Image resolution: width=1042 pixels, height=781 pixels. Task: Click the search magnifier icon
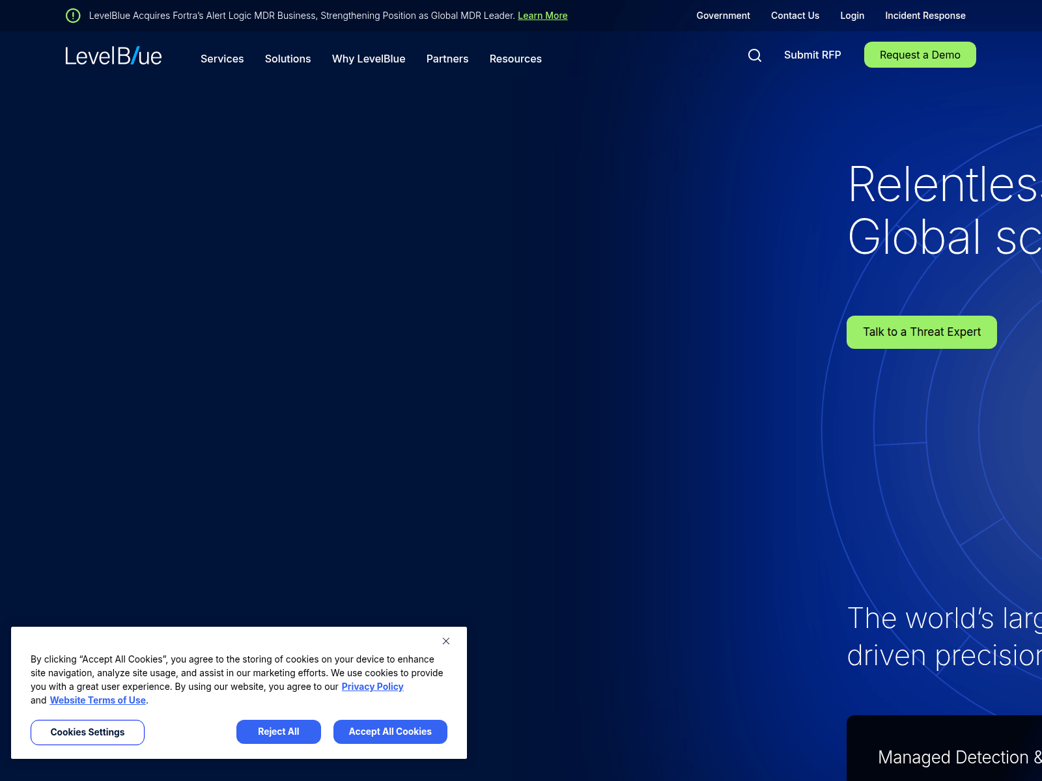754,55
